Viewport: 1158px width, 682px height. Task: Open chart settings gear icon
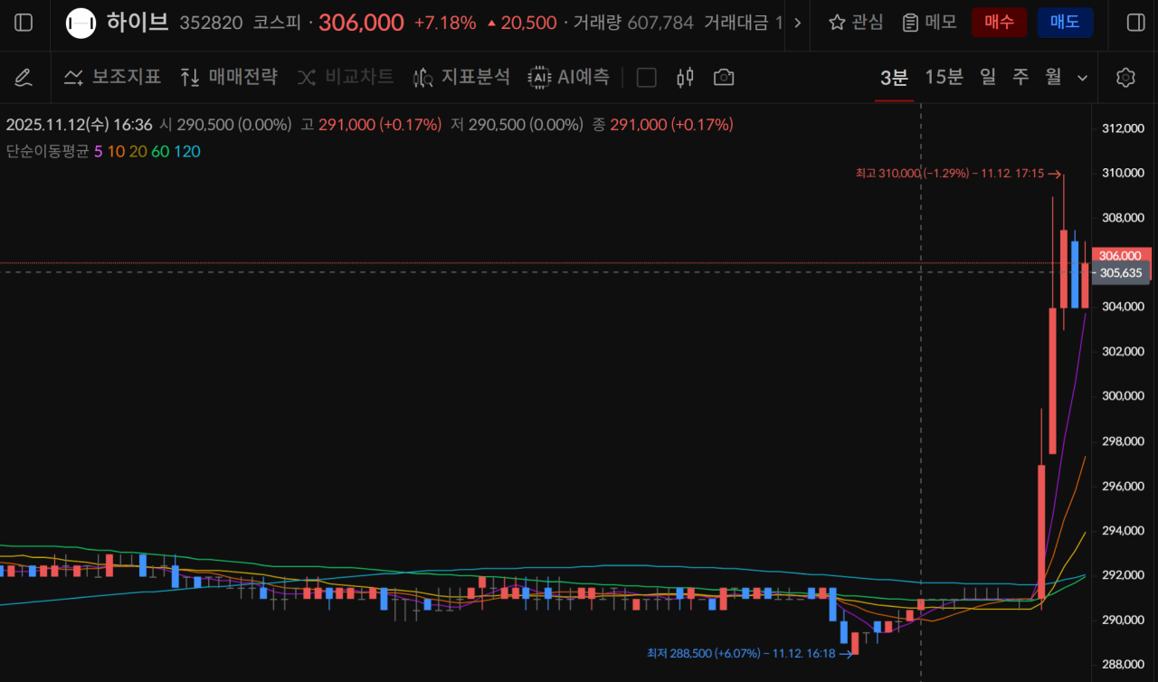pos(1125,78)
